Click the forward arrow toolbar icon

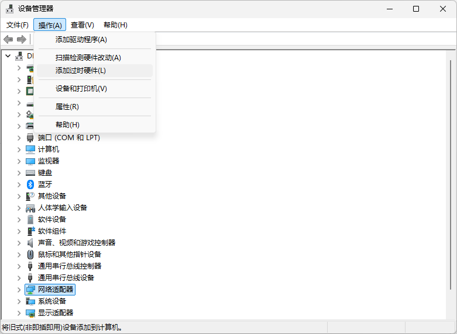pos(22,39)
